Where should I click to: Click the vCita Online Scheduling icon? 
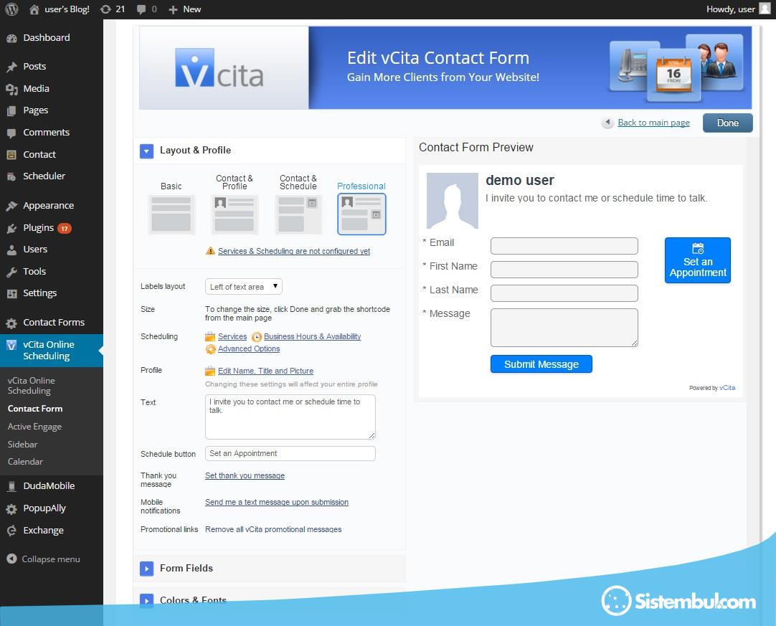click(x=12, y=345)
